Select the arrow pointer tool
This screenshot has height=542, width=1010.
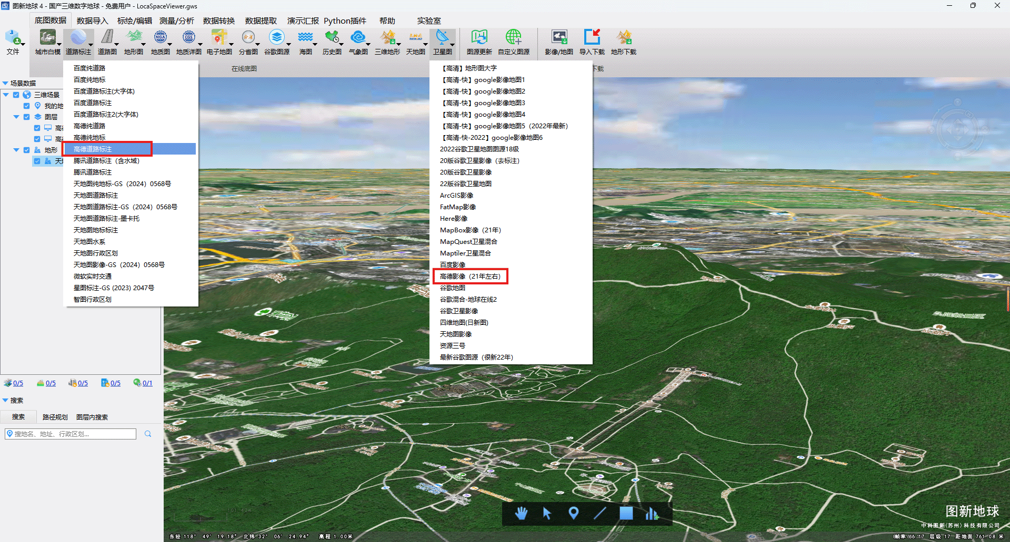point(547,513)
